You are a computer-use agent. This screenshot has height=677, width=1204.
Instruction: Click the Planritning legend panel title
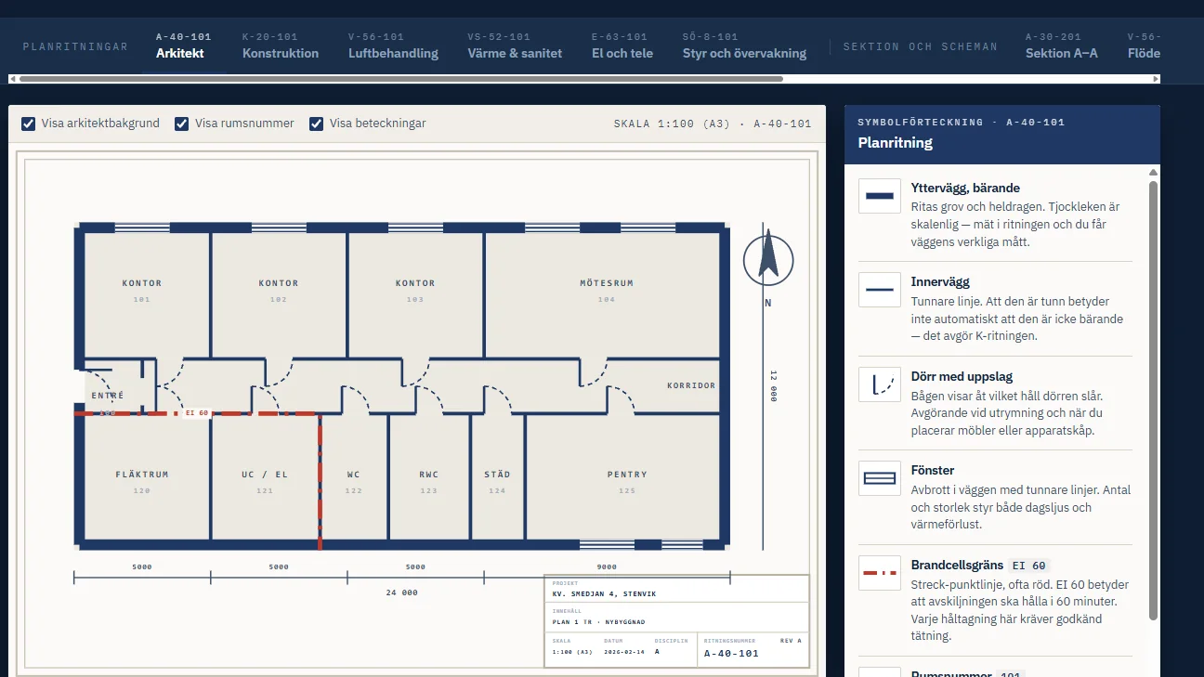point(895,143)
